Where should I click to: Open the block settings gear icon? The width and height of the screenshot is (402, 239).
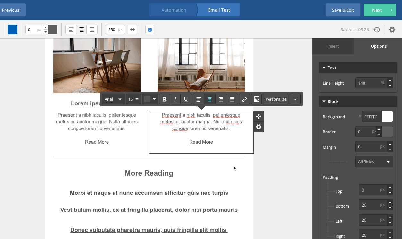[259, 127]
